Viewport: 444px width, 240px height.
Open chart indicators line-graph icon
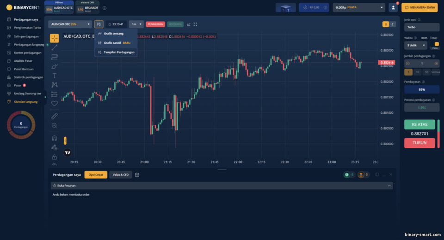[x=189, y=24]
